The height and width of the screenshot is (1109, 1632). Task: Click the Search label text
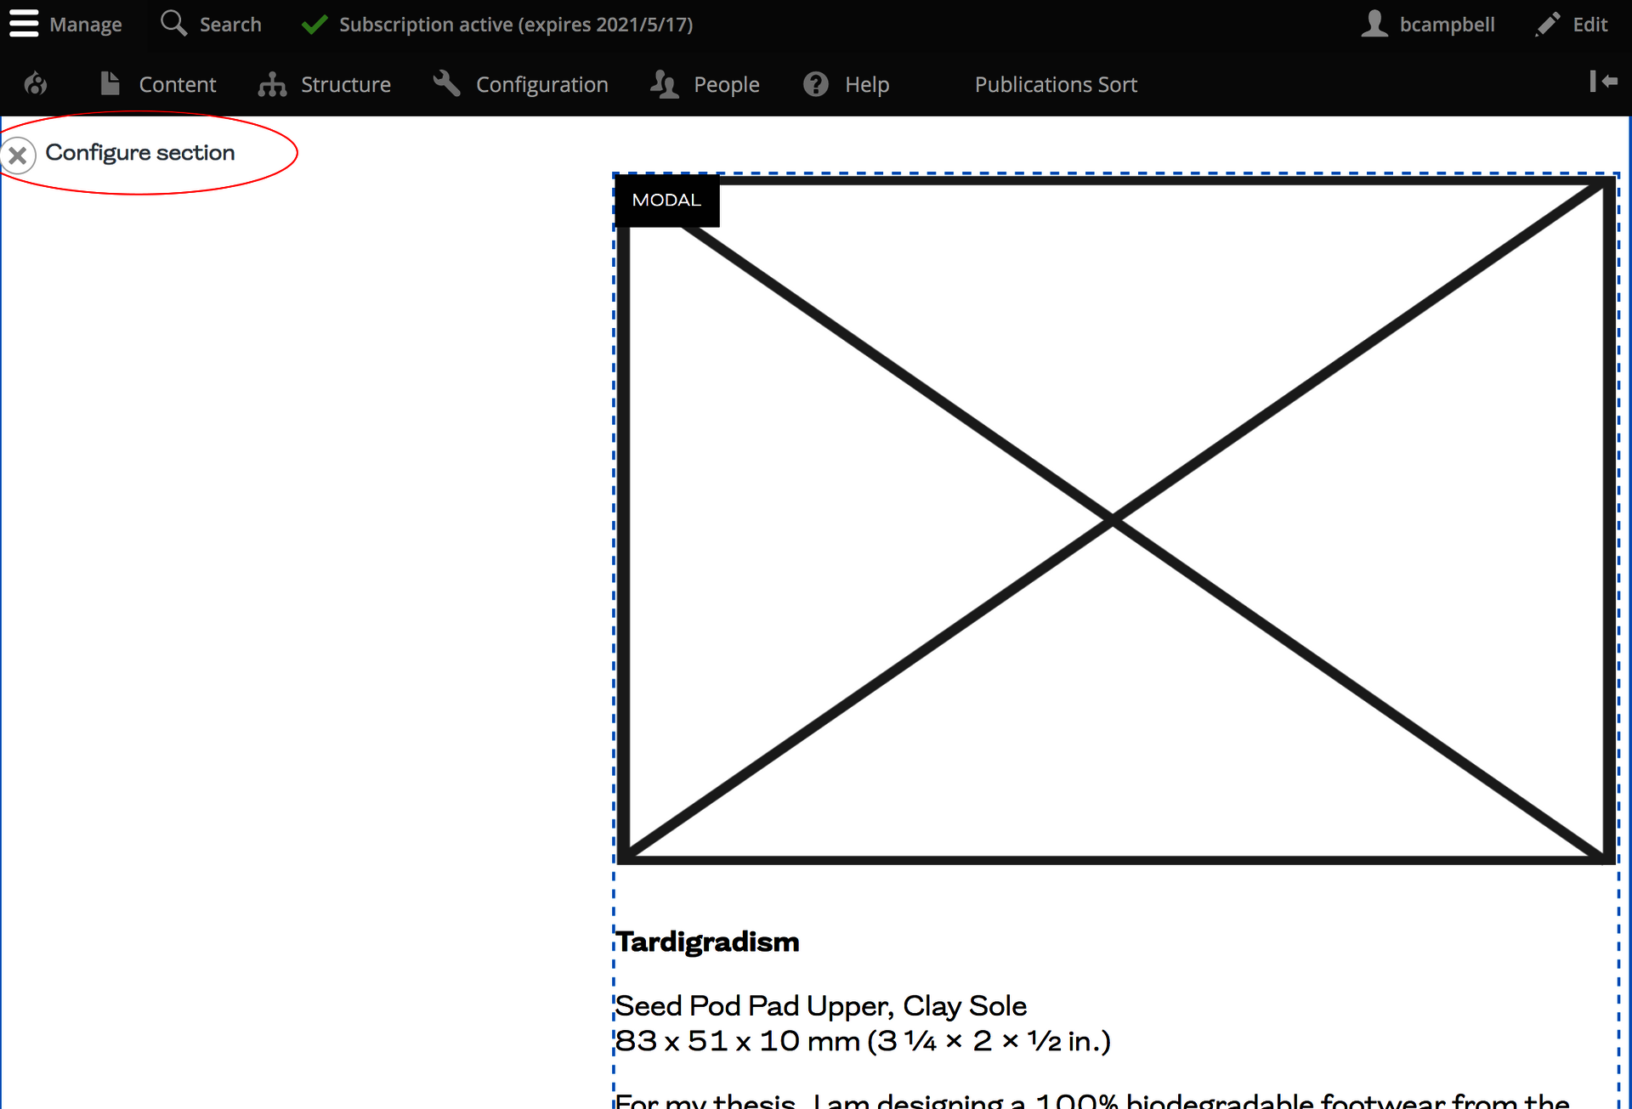(x=230, y=25)
